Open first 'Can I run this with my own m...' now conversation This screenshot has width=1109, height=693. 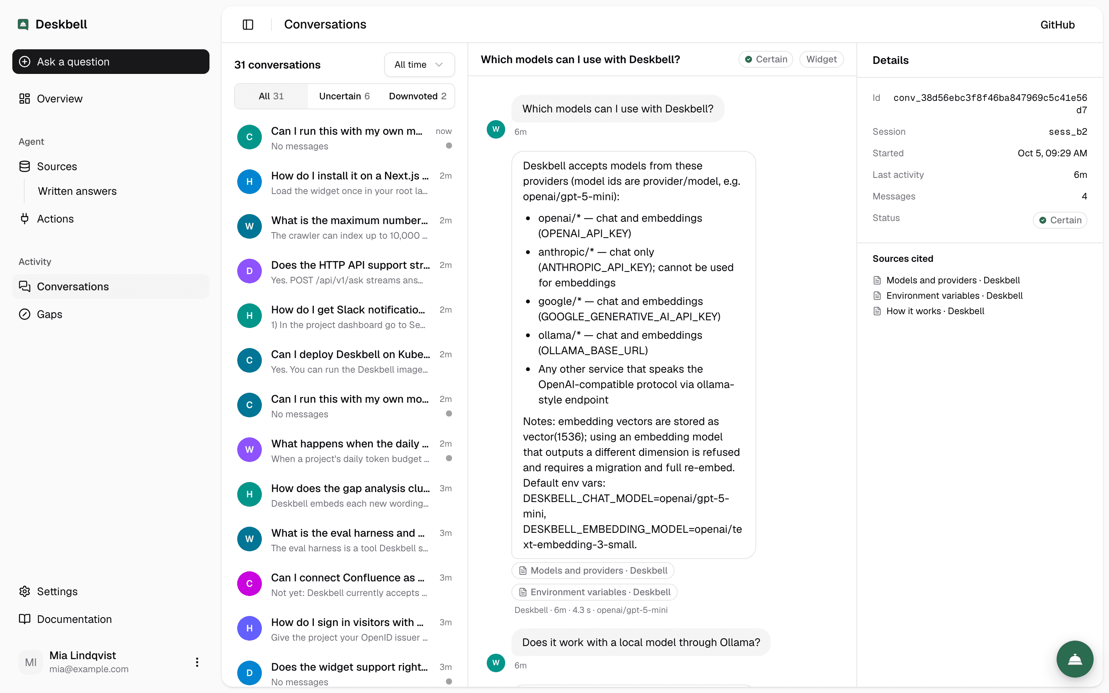(345, 137)
